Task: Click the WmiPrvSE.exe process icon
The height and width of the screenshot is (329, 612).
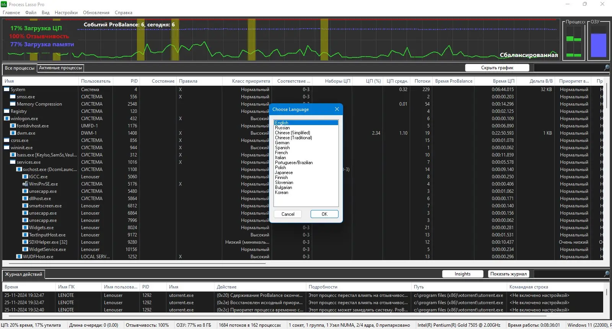Action: point(25,184)
